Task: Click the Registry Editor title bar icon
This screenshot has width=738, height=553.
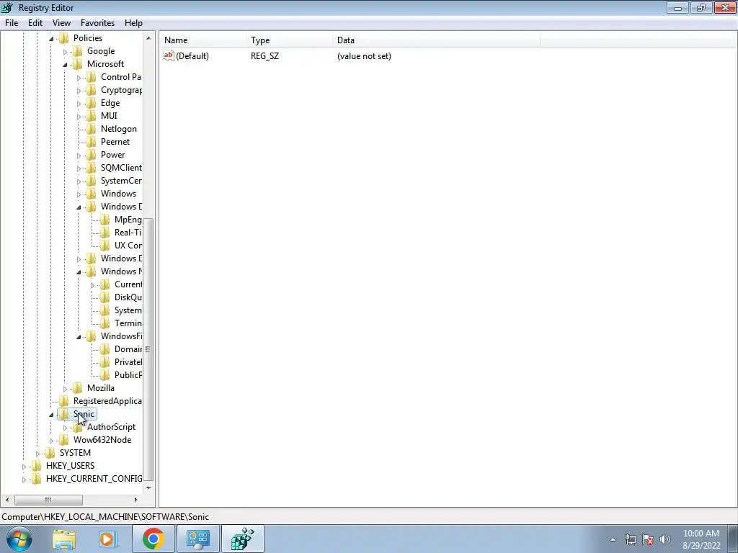Action: coord(7,7)
